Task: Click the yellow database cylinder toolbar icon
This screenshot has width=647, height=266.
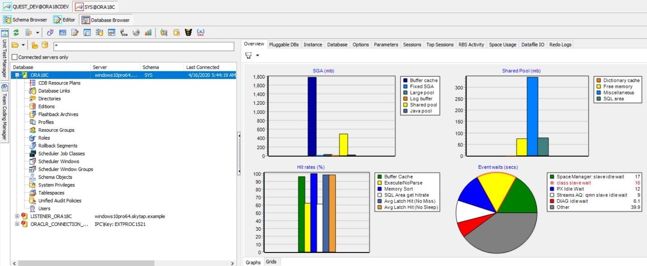Action: [177, 33]
